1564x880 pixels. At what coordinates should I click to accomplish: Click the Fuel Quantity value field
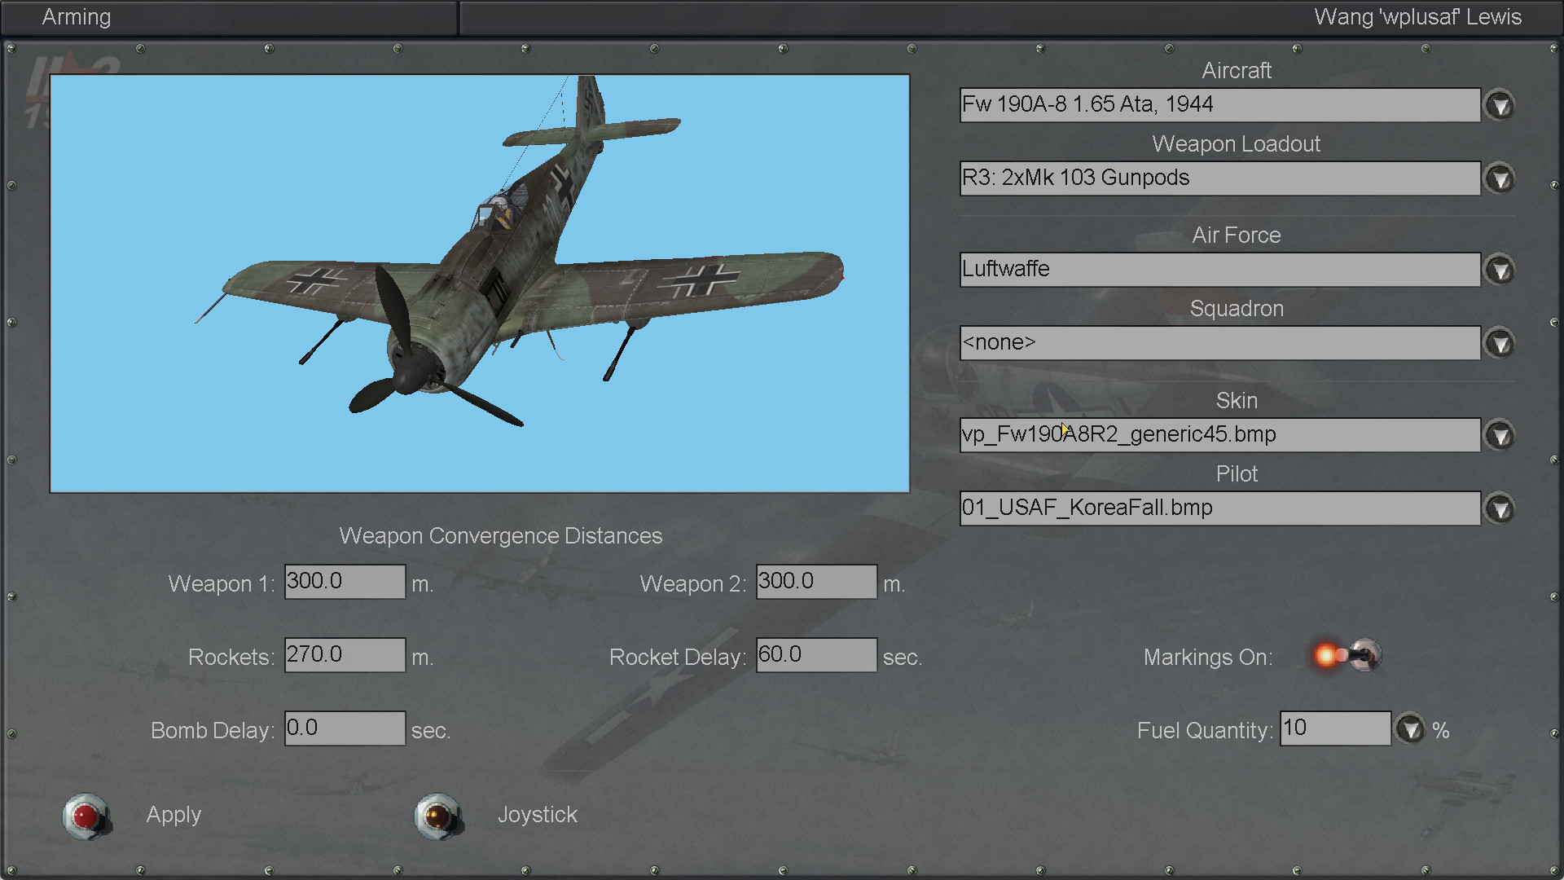click(1335, 728)
